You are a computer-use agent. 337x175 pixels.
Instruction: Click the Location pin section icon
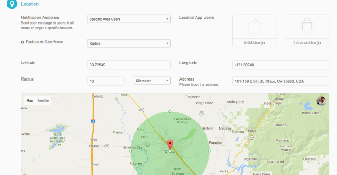(12, 4)
